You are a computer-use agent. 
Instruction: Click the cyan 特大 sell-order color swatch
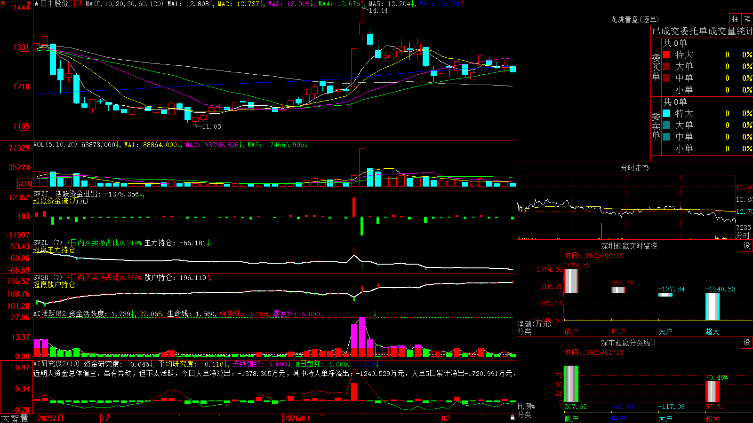click(x=666, y=113)
